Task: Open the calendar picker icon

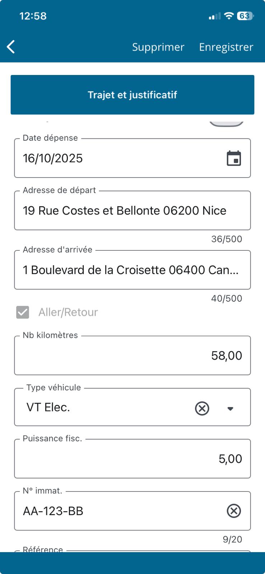Action: coord(234,158)
